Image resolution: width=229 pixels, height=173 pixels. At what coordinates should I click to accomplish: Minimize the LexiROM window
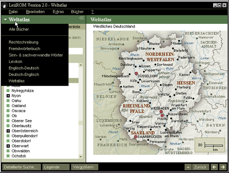215,6
